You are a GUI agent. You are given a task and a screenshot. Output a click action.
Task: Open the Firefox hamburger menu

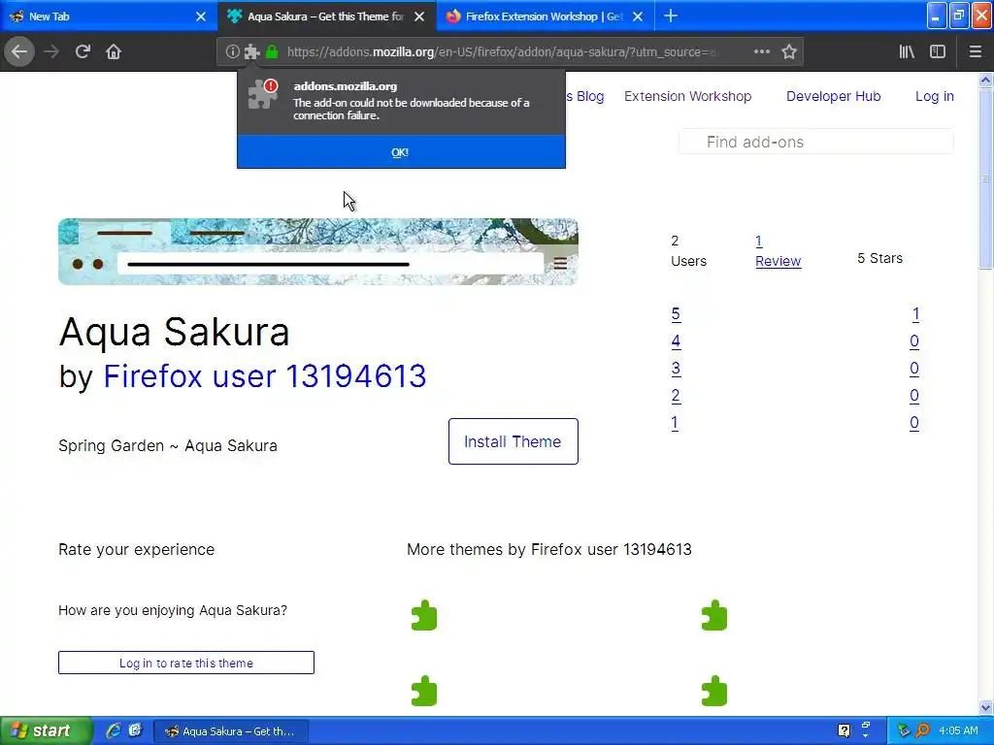[975, 52]
